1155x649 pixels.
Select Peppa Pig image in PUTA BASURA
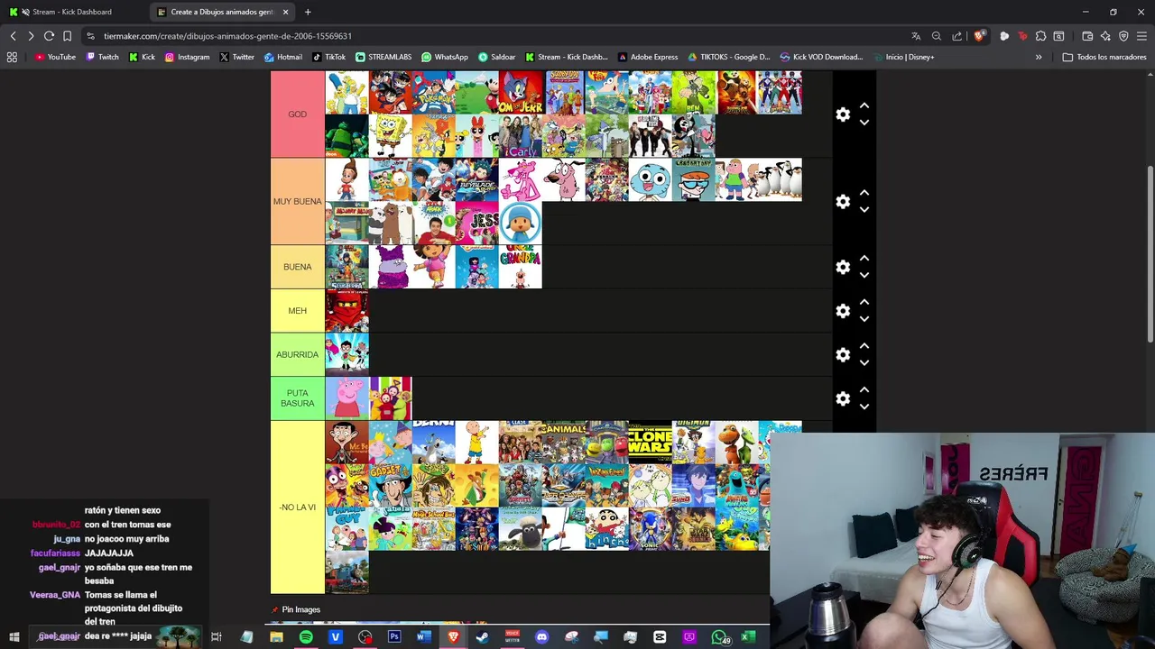[346, 398]
